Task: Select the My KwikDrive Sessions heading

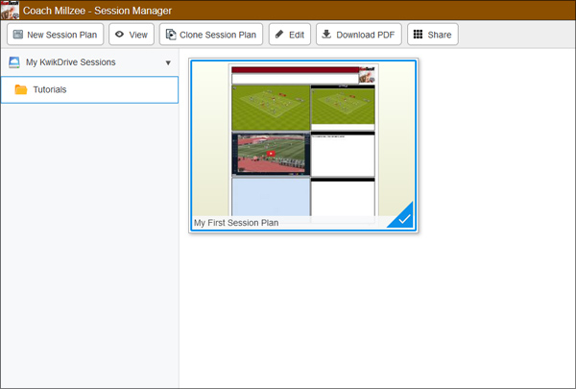Action: click(x=69, y=62)
